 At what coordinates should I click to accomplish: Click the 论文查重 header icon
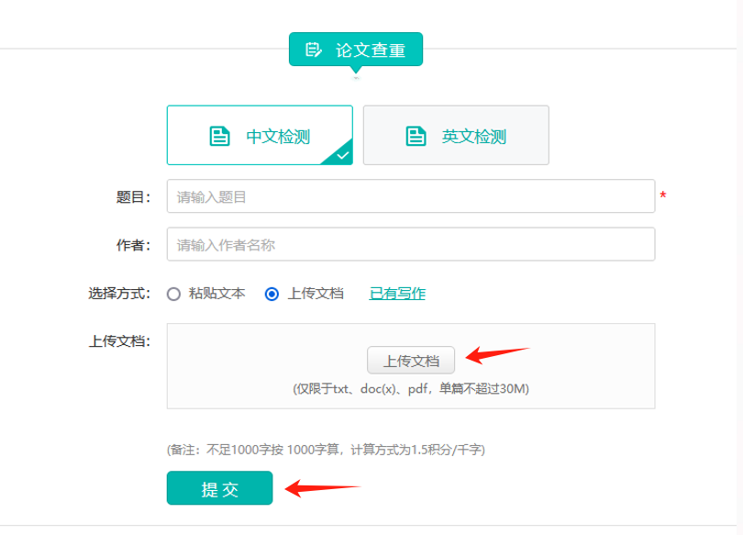[x=314, y=50]
